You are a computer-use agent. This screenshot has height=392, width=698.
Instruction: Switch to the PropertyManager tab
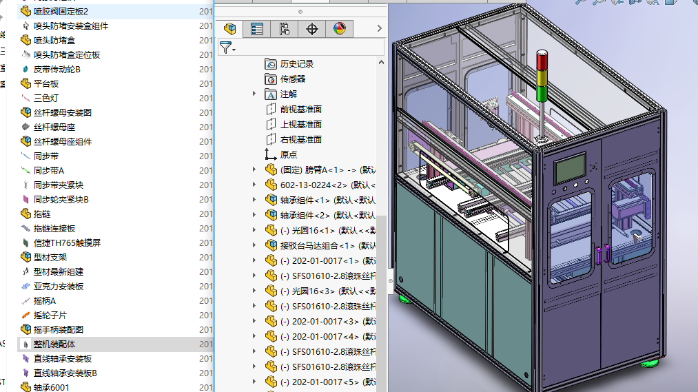click(257, 28)
